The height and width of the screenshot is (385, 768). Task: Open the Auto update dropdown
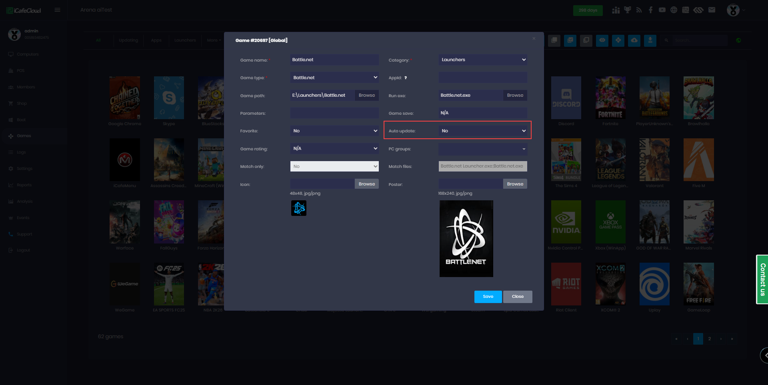pyautogui.click(x=483, y=131)
